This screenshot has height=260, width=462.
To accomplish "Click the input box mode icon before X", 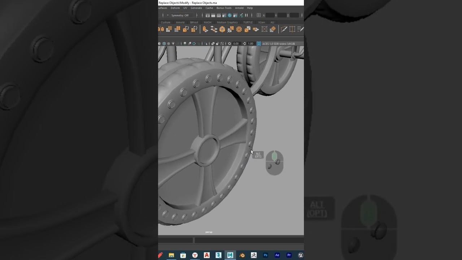I will tap(259, 15).
